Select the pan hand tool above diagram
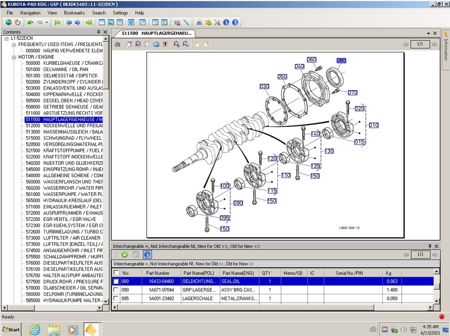450x336 pixels. click(130, 44)
